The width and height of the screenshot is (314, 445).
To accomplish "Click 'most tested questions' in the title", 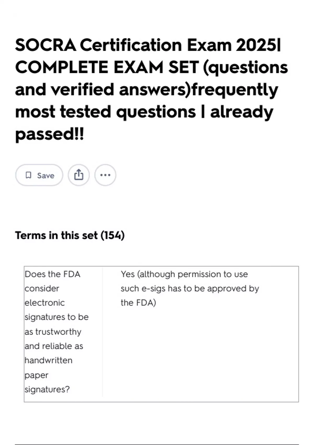I will [x=105, y=112].
